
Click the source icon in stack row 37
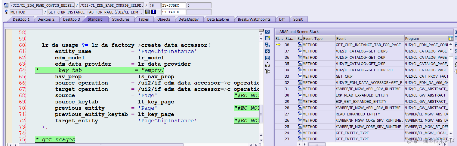(300, 51)
